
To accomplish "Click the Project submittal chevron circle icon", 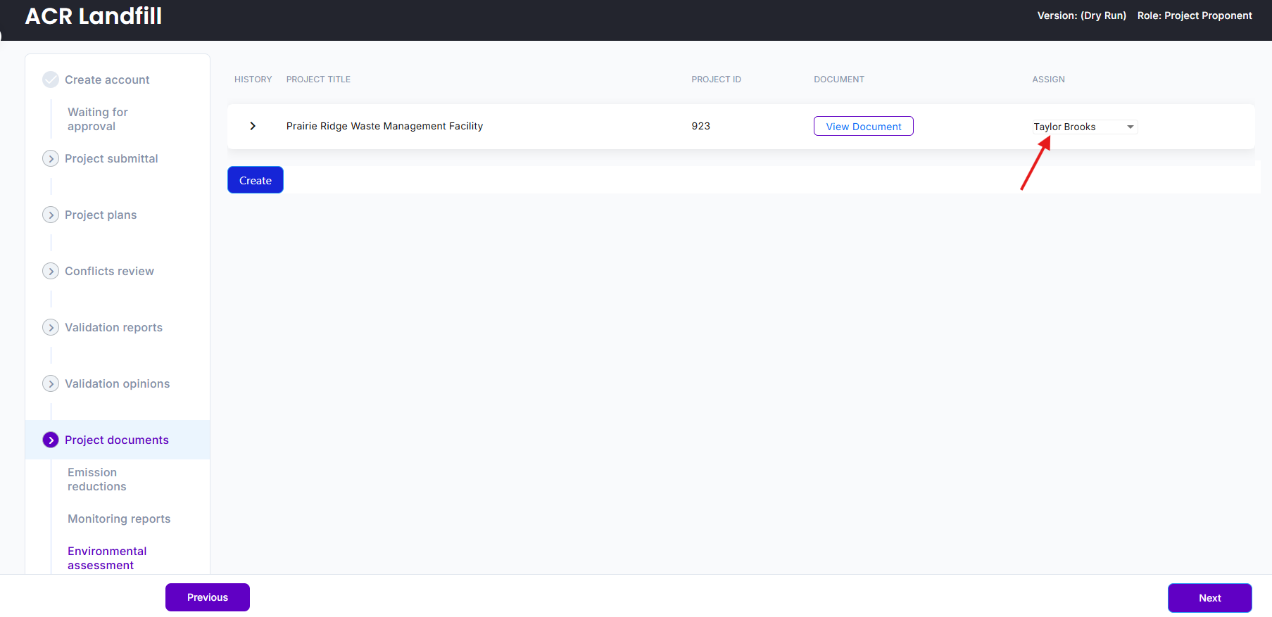I will point(51,158).
